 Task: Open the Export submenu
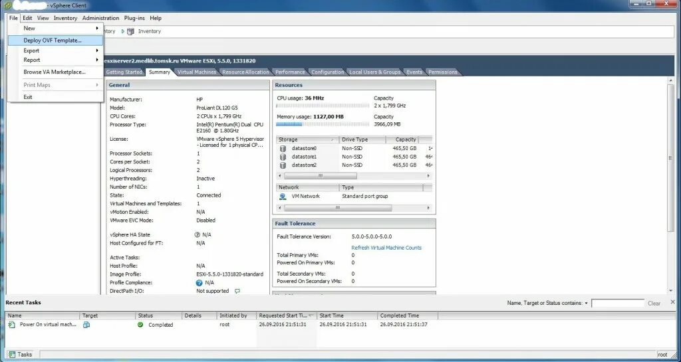coord(55,50)
